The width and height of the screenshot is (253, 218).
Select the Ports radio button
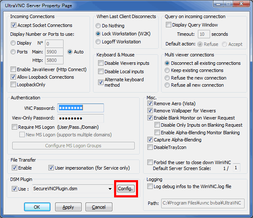(x=13, y=52)
